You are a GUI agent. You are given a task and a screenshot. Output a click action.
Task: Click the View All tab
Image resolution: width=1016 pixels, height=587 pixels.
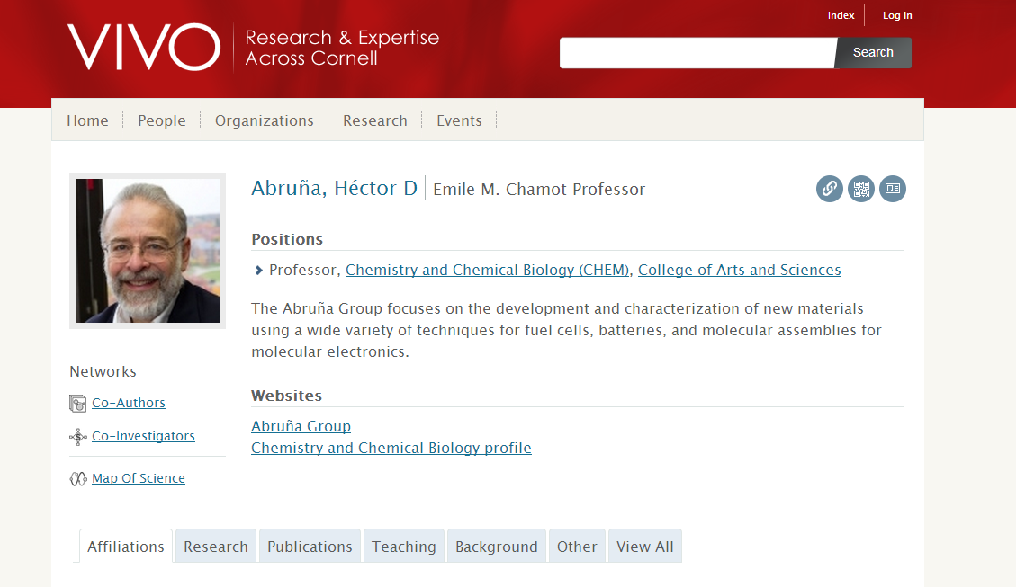644,547
